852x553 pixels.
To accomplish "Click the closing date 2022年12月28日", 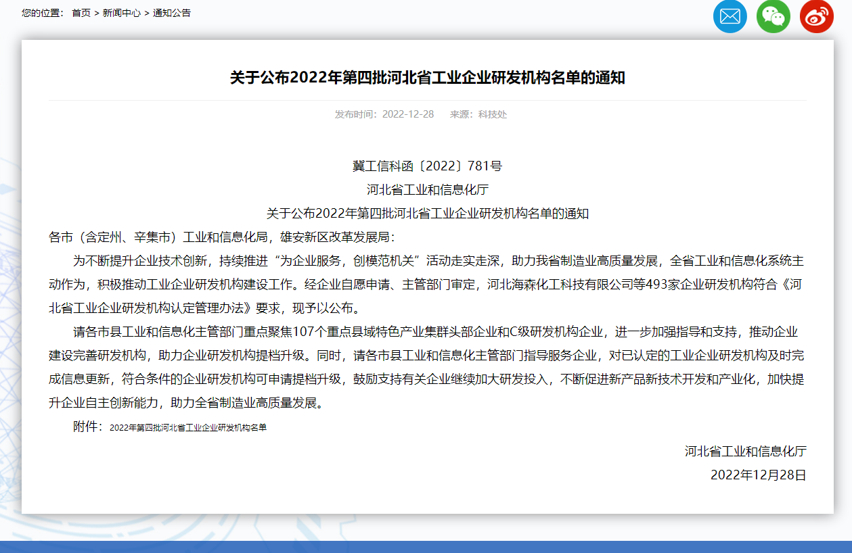I will tap(758, 475).
